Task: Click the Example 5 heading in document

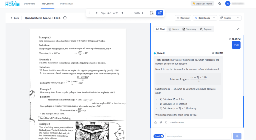Action: tap(45, 89)
